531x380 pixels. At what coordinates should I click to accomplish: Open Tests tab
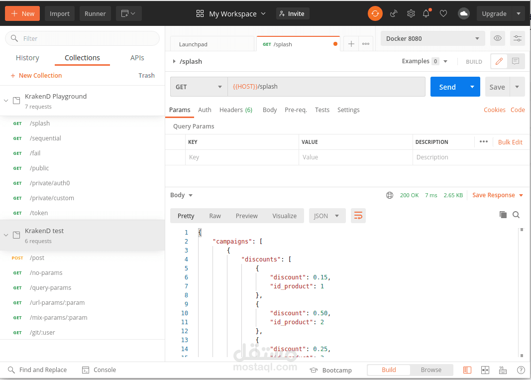pyautogui.click(x=322, y=110)
